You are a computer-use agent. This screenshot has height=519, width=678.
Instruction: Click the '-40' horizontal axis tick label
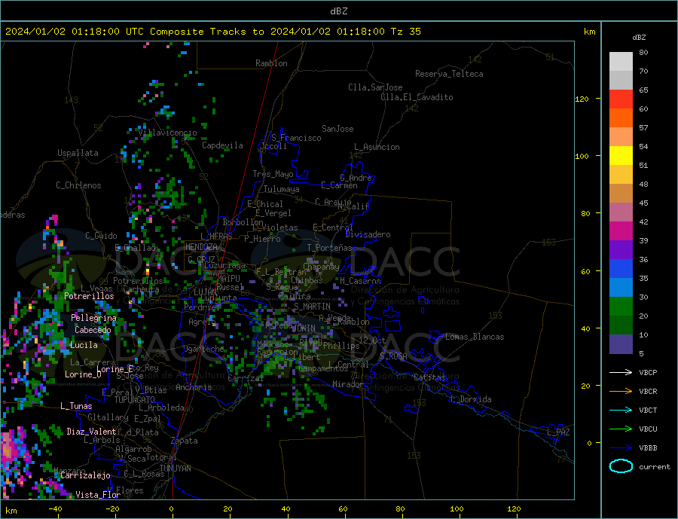pos(55,508)
